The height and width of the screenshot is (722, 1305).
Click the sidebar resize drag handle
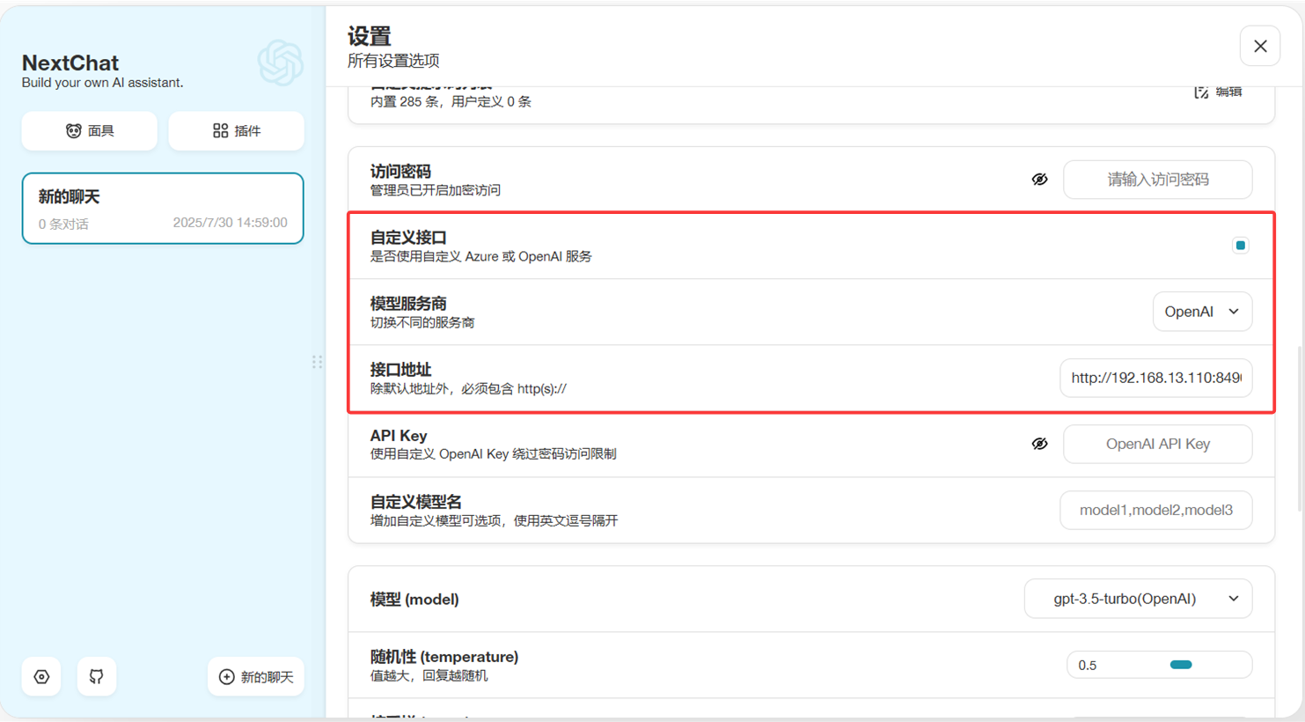tap(317, 362)
